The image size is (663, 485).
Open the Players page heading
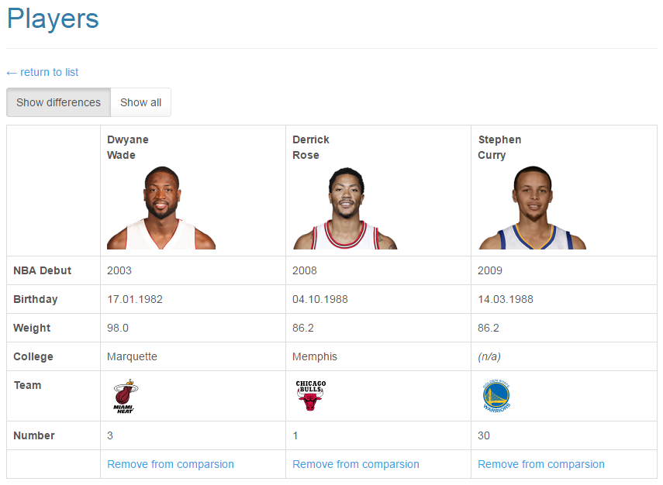tap(52, 19)
